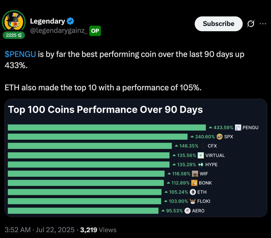Click the ETH diamond logo icon
271x238 pixels.
pos(193,192)
